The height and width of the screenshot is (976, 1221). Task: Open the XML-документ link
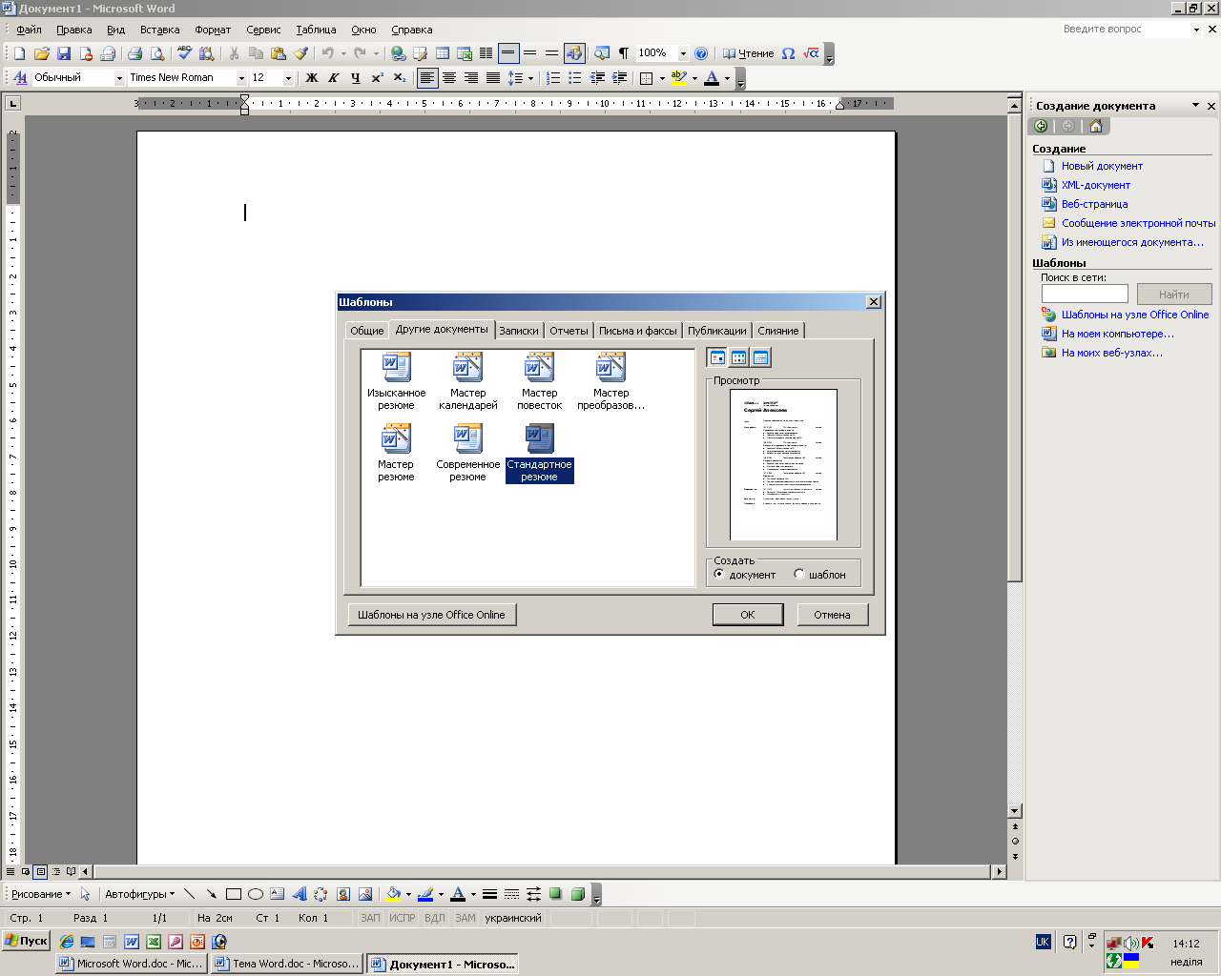[x=1096, y=185]
